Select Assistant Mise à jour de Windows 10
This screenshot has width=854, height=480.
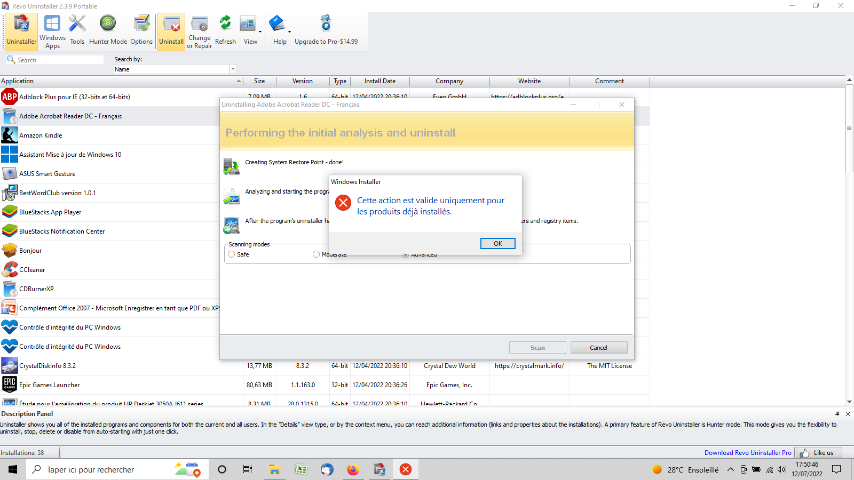[x=110, y=155]
